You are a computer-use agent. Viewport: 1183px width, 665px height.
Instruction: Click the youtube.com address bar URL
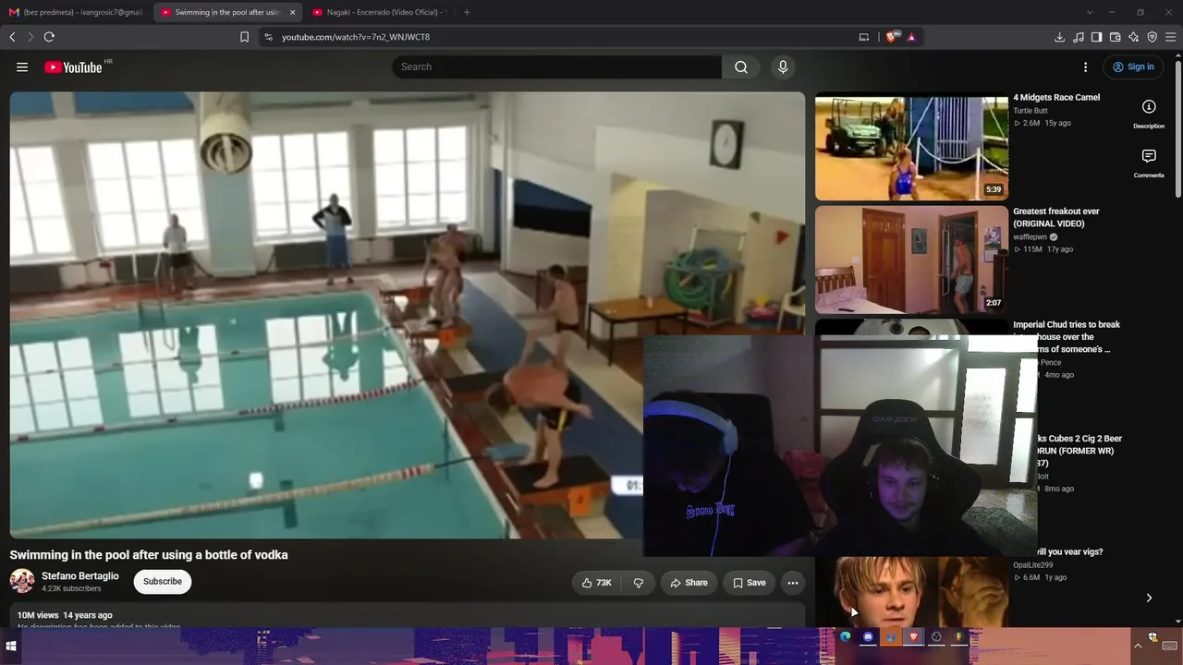356,37
